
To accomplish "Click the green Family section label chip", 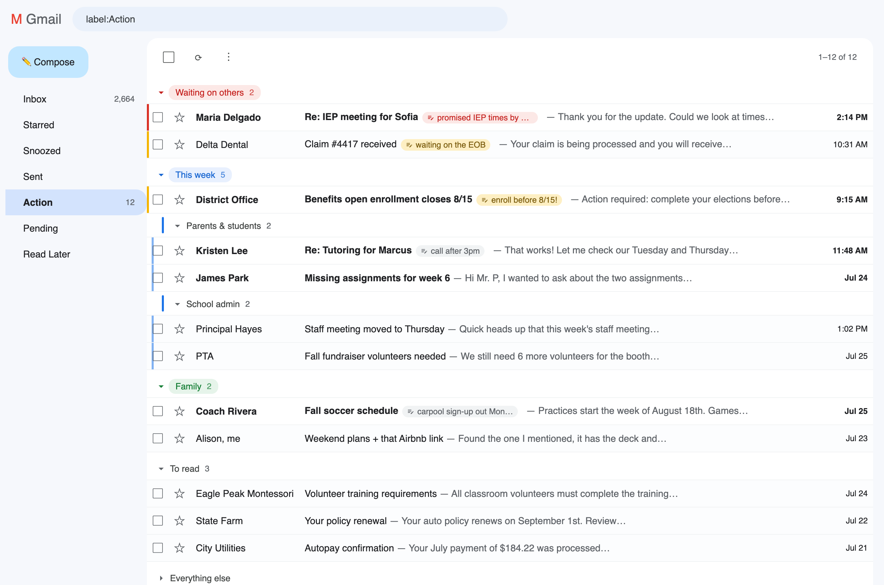I will click(193, 386).
